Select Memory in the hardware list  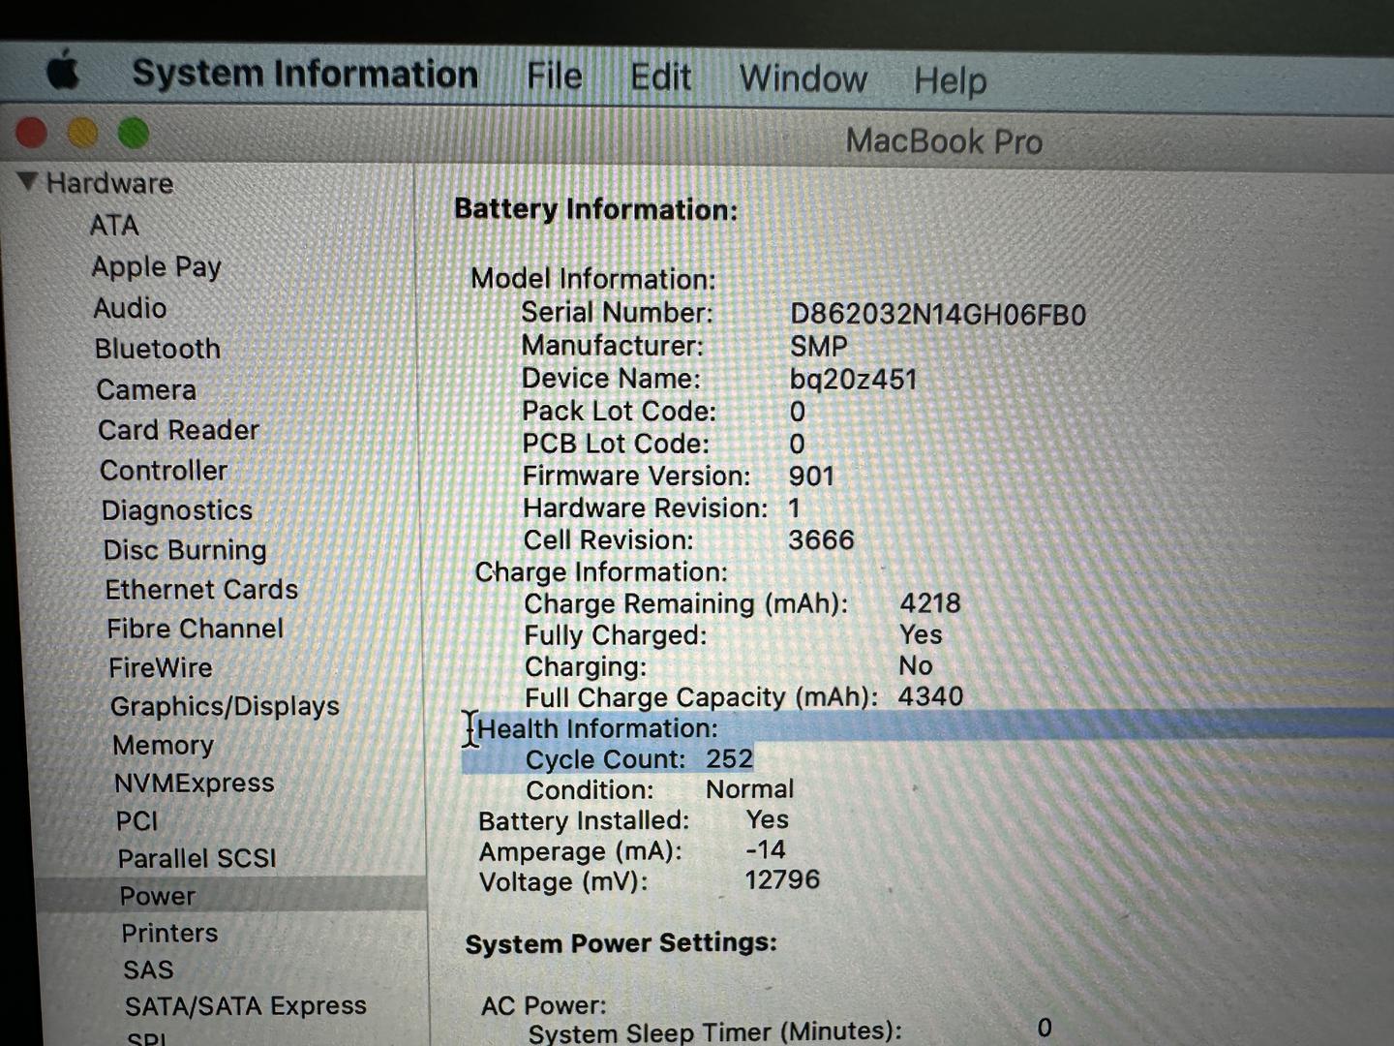(x=163, y=745)
